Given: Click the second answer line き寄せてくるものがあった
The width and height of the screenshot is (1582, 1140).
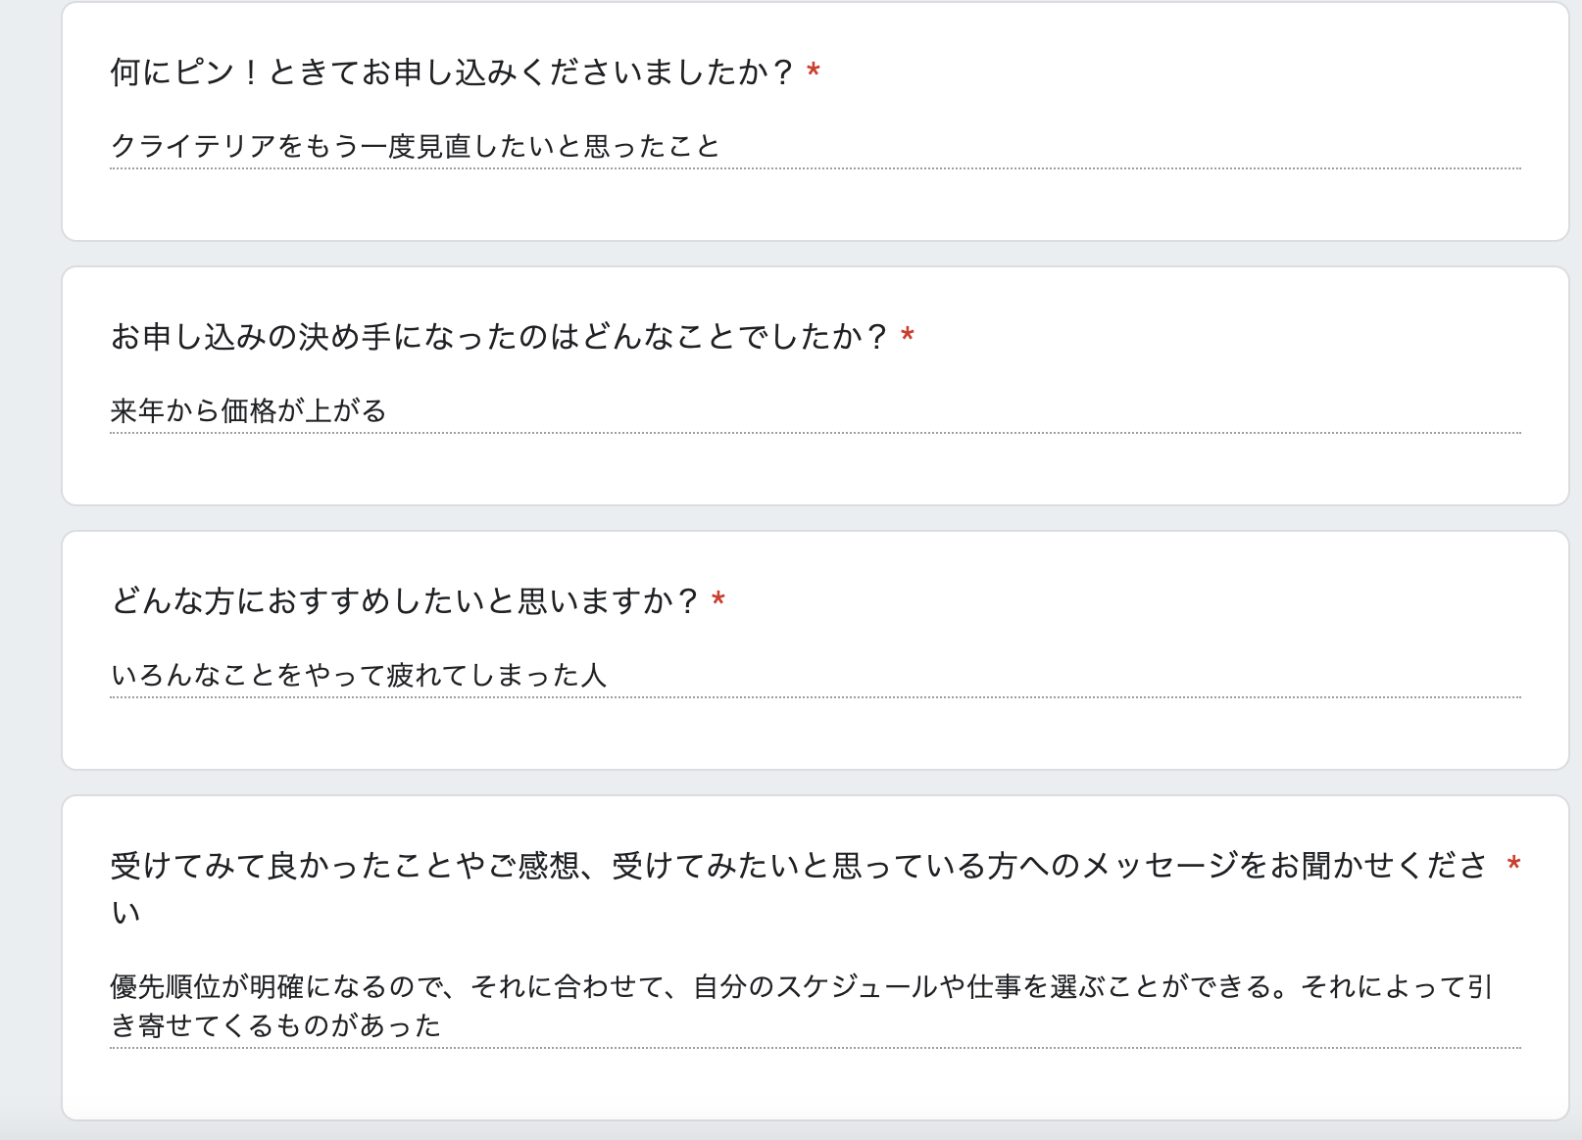Looking at the screenshot, I should click(275, 1025).
